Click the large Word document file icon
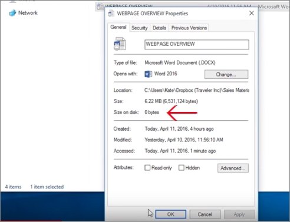The height and width of the screenshot is (222, 290). click(120, 44)
